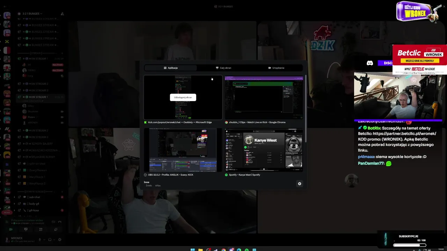Select the OBS 32.0.2 window thumbnail
This screenshot has height=251, width=447.
coord(183,150)
